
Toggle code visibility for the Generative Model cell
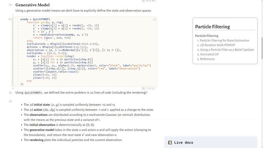tap(10, 5)
